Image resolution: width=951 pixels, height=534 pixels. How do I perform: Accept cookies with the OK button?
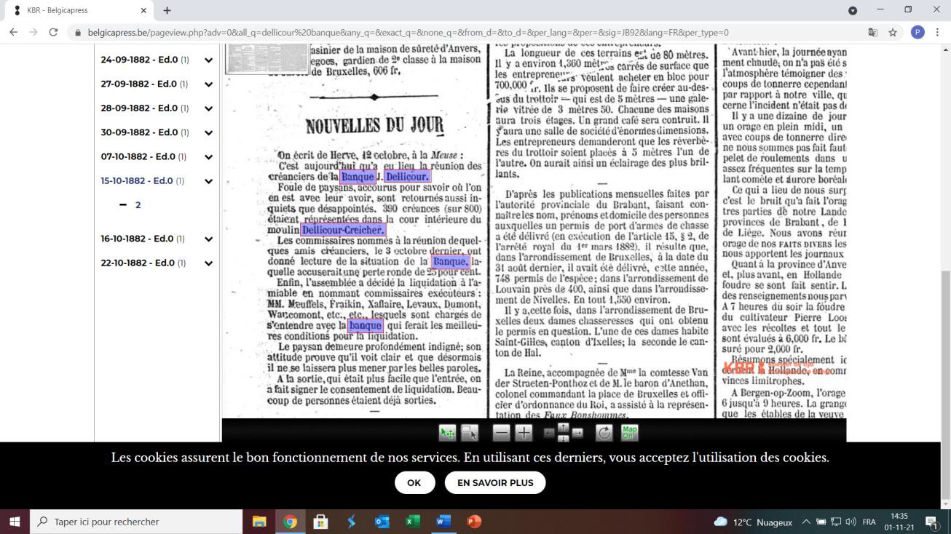click(414, 482)
